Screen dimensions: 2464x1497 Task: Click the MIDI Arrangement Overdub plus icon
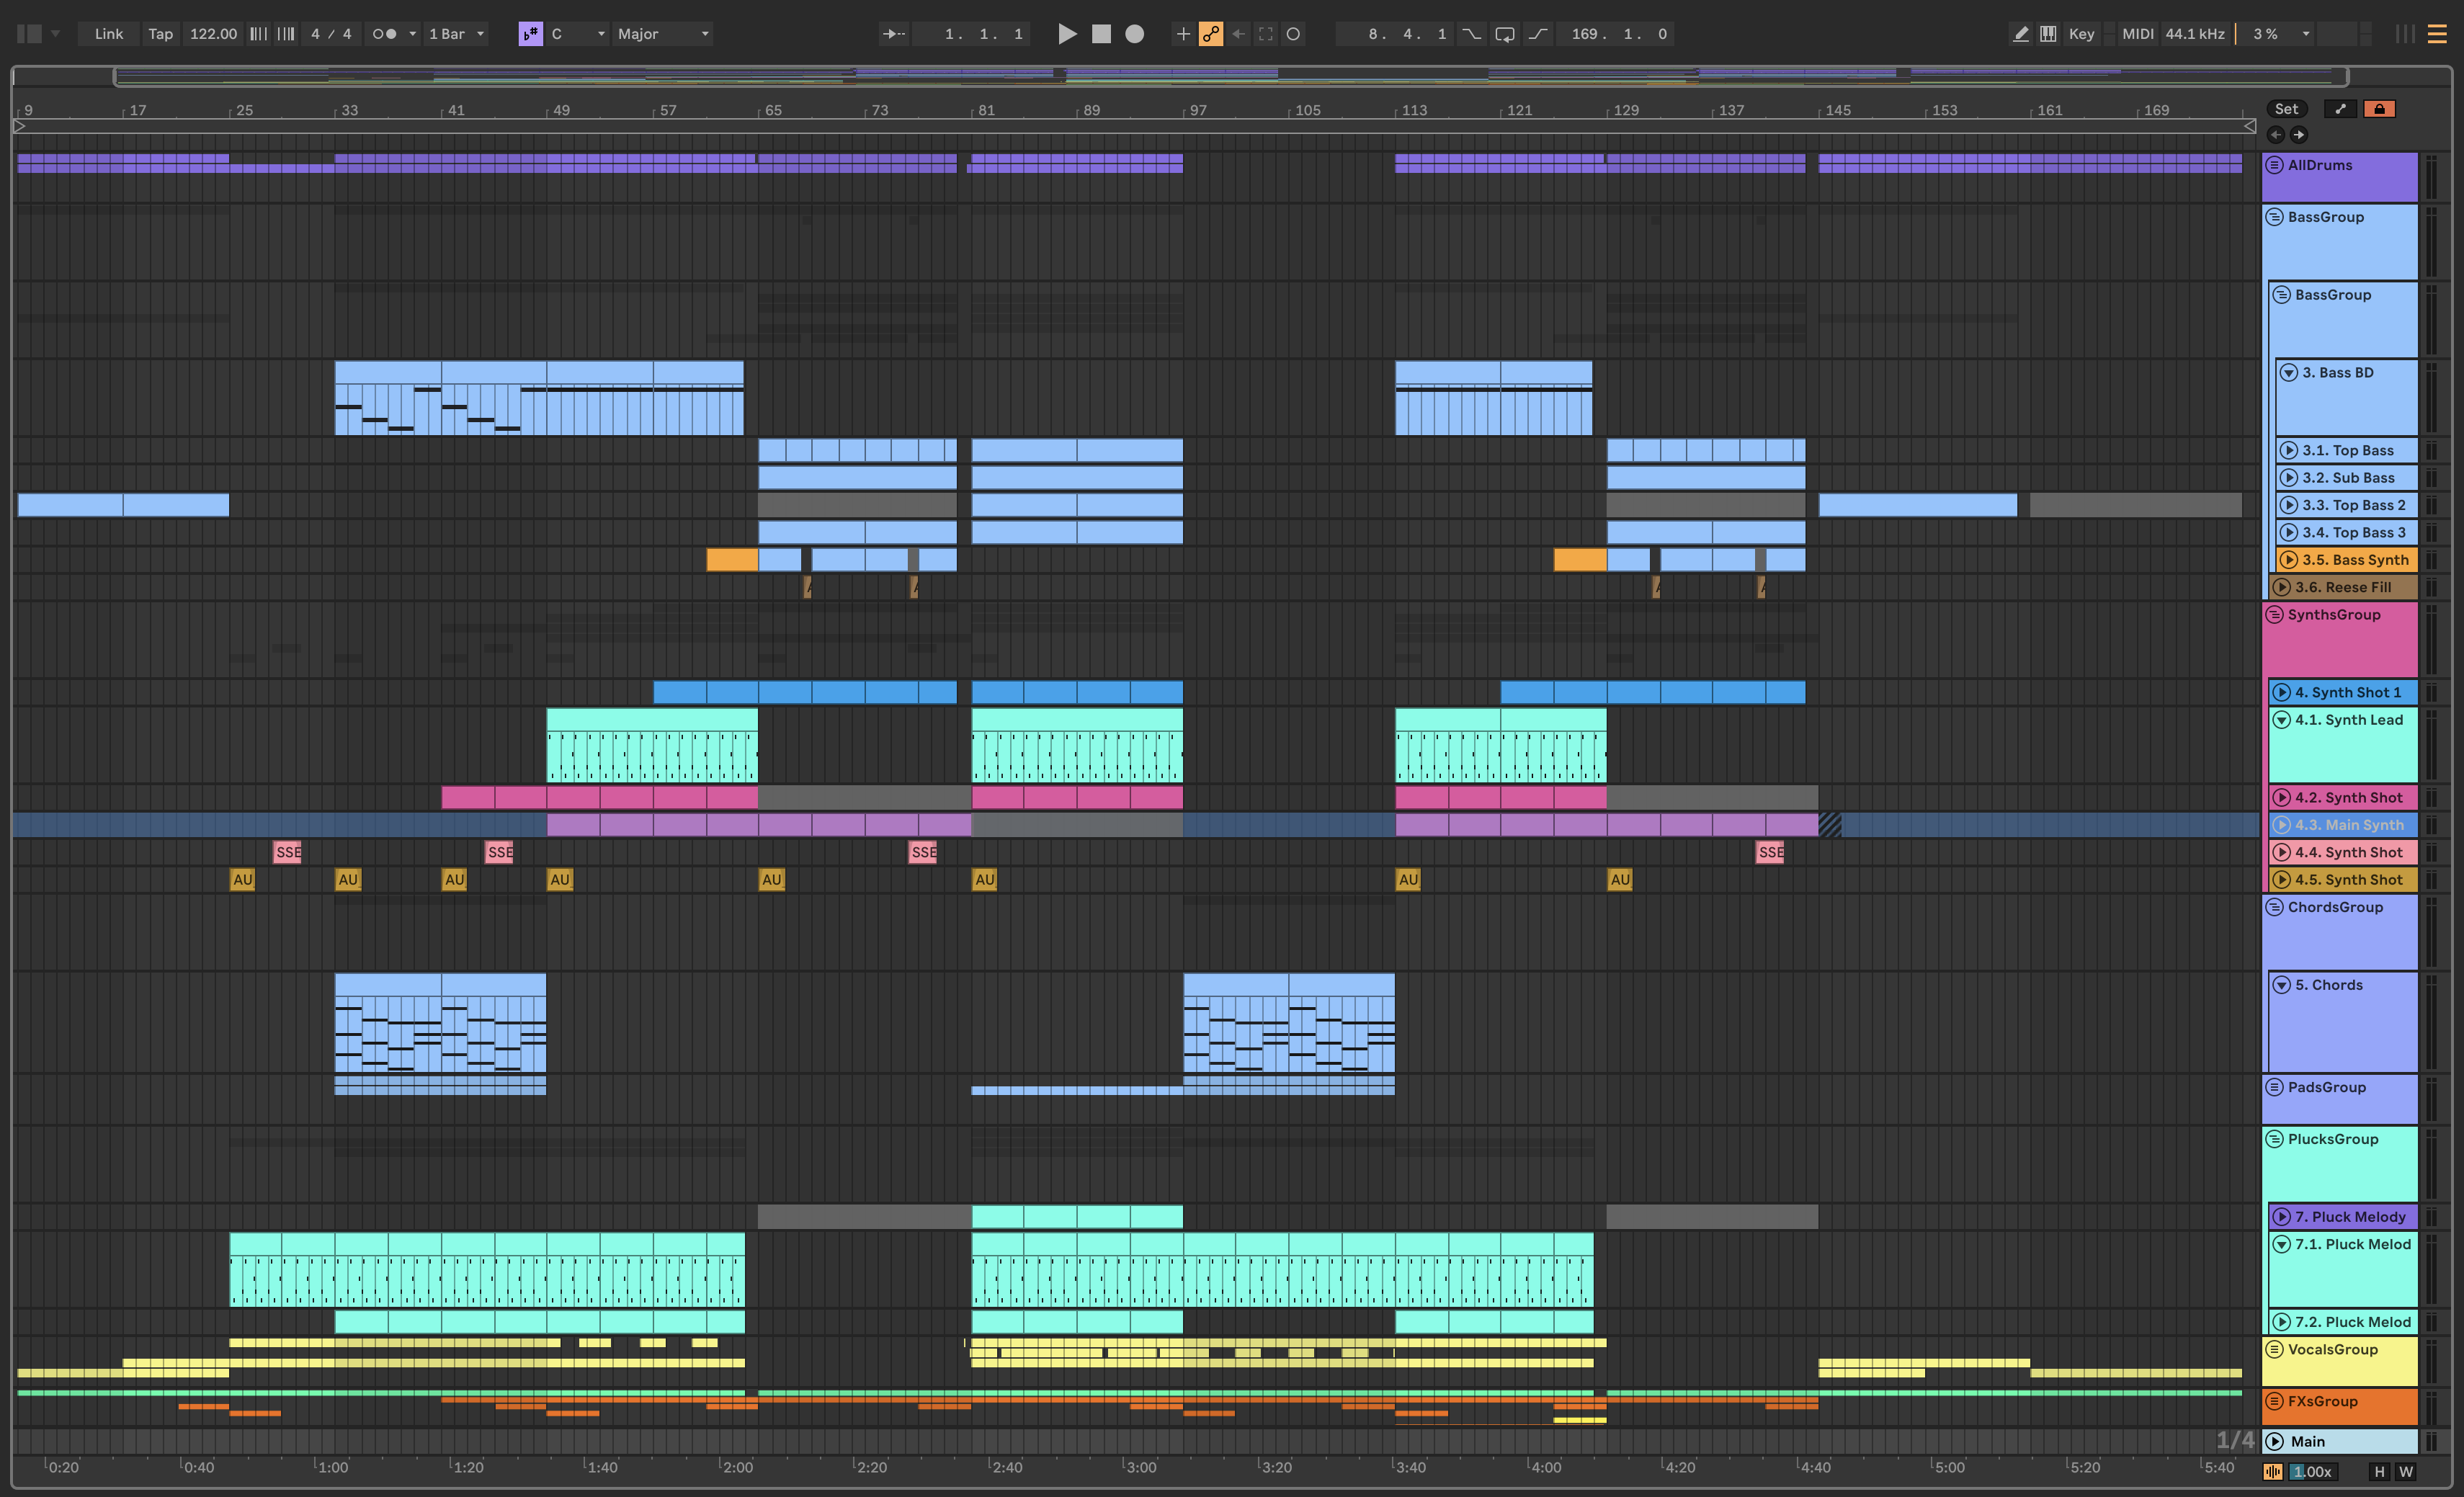(x=1183, y=34)
